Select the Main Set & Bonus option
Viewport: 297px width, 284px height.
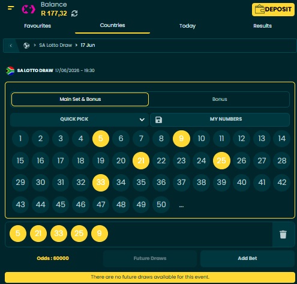(x=80, y=99)
